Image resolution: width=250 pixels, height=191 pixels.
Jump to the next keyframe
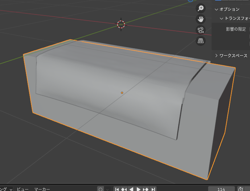coord(146,189)
